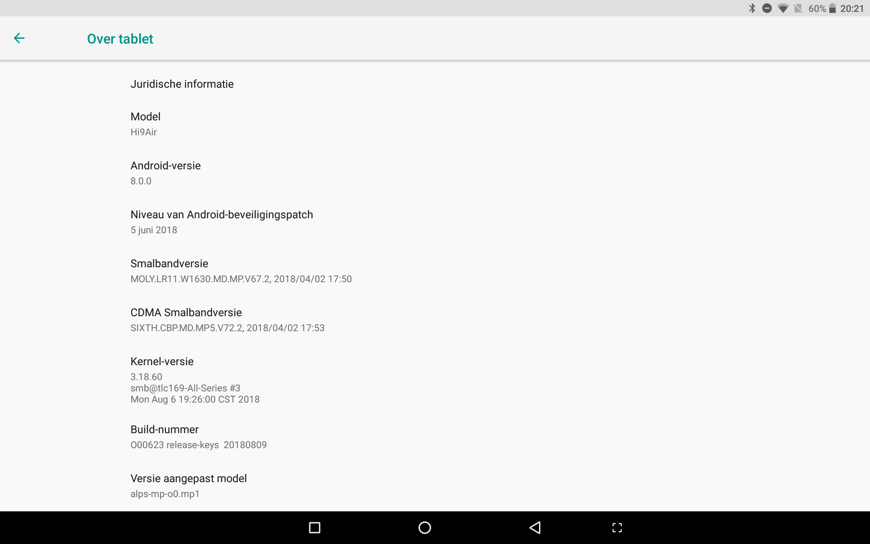Tap the no-SIM card status icon
The height and width of the screenshot is (544, 870).
tap(798, 8)
